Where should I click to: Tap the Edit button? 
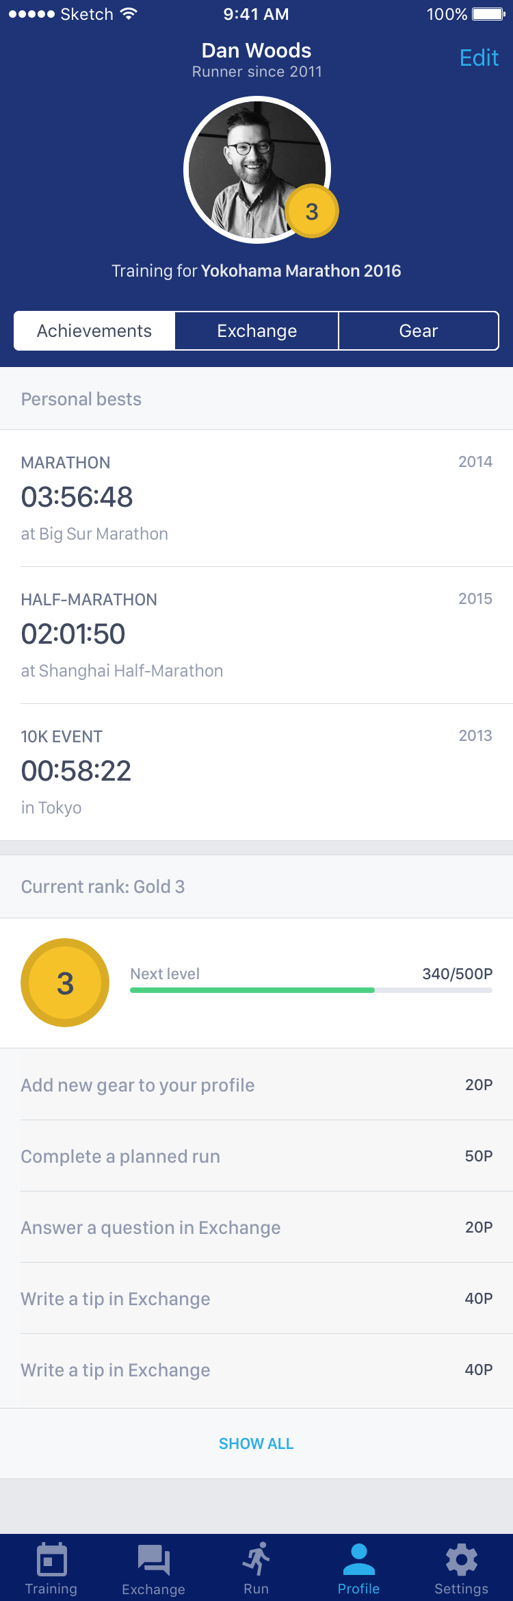coord(479,58)
